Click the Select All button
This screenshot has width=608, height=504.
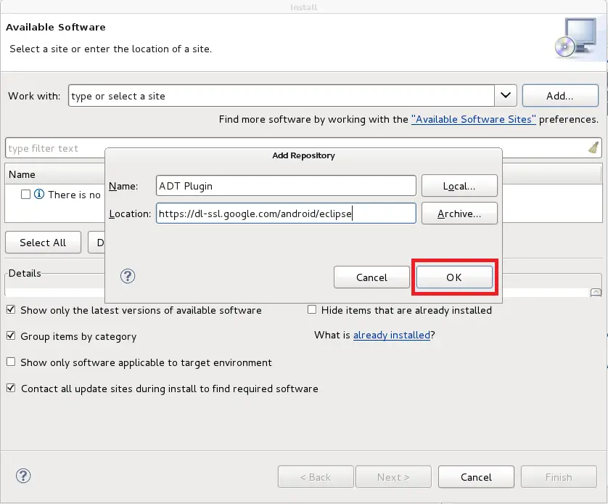pyautogui.click(x=43, y=243)
